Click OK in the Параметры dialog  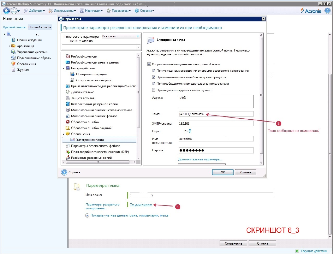click(223, 172)
